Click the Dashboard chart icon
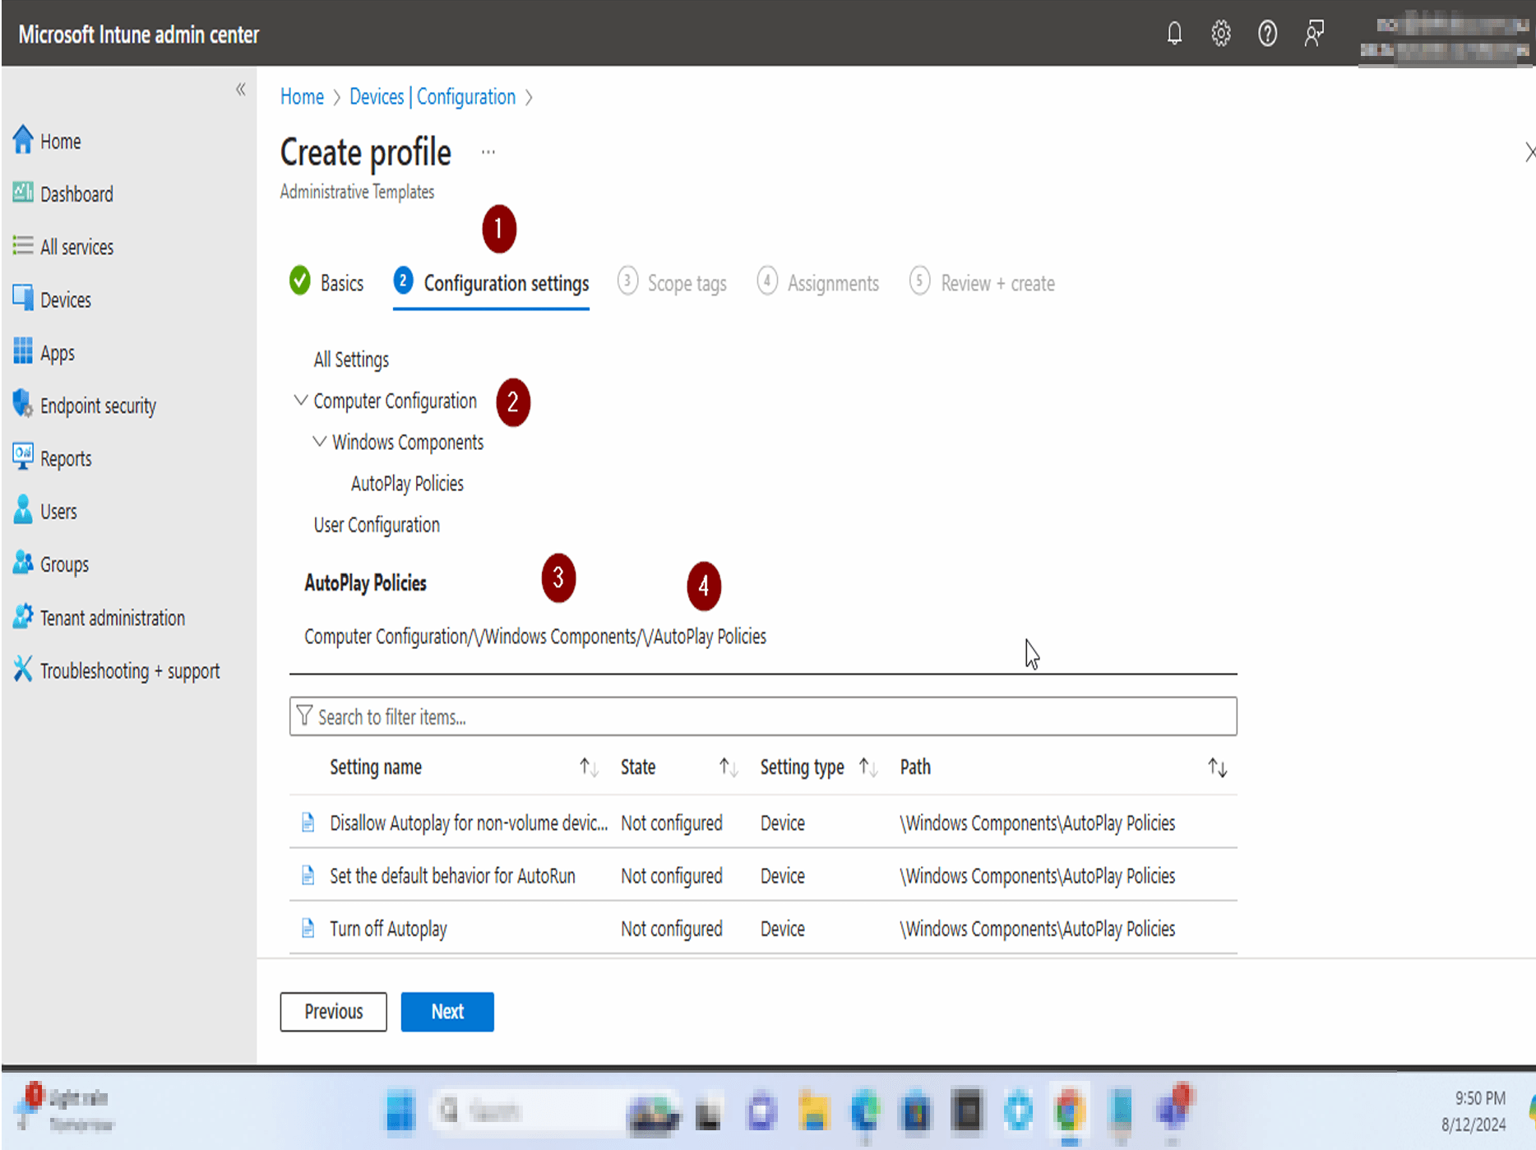The height and width of the screenshot is (1150, 1536). [x=23, y=192]
